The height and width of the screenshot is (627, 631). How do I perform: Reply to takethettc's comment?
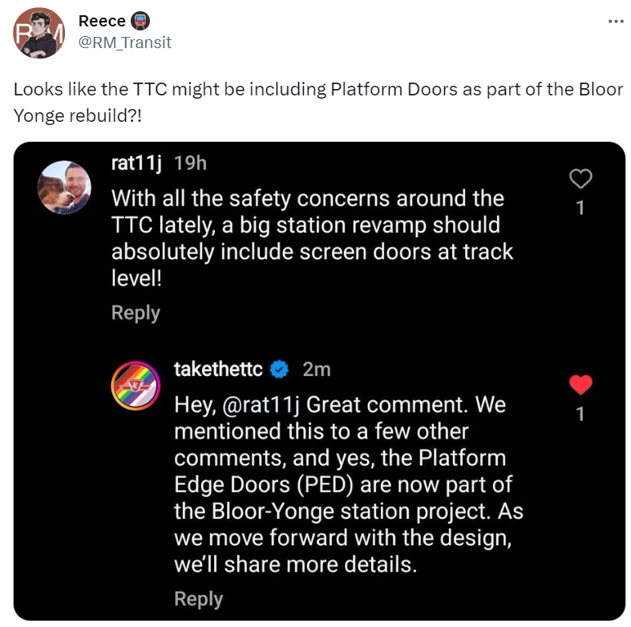198,599
